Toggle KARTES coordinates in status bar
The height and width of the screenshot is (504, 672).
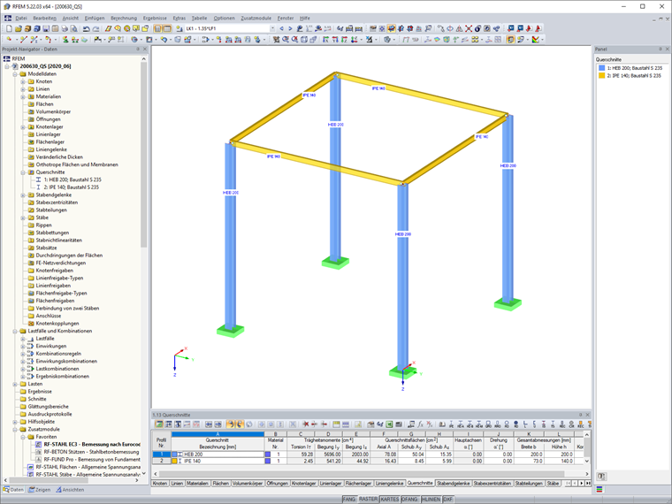pyautogui.click(x=390, y=500)
